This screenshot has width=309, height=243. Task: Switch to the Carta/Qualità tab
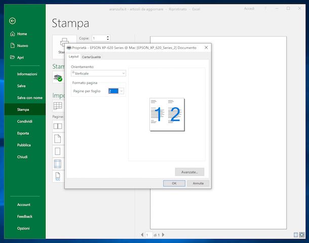(91, 57)
